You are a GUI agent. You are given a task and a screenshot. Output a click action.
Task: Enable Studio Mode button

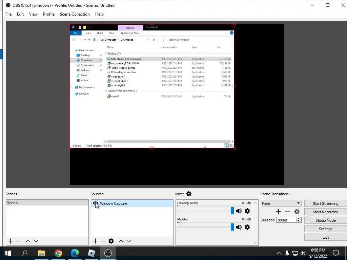coord(326,220)
